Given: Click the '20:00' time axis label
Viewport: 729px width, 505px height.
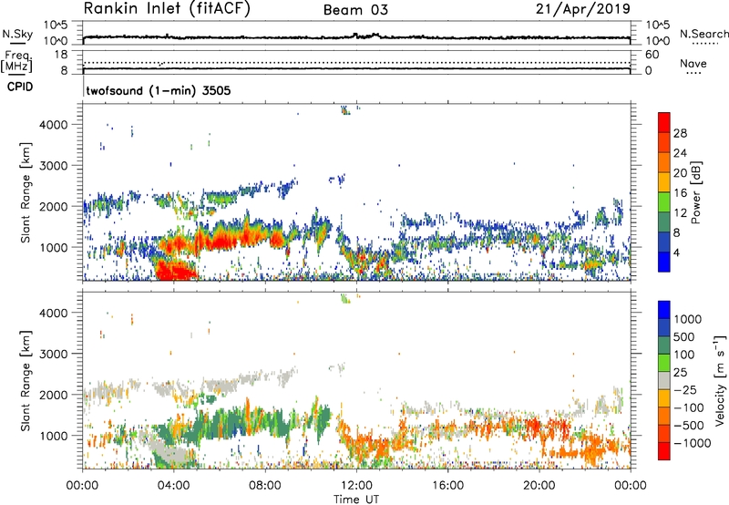Looking at the screenshot, I should tap(539, 485).
